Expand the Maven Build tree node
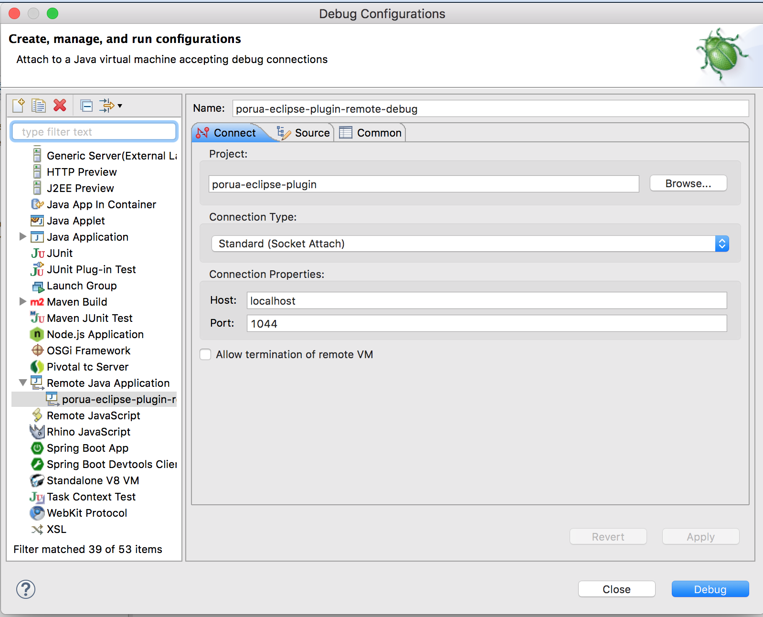The image size is (763, 617). [x=22, y=302]
